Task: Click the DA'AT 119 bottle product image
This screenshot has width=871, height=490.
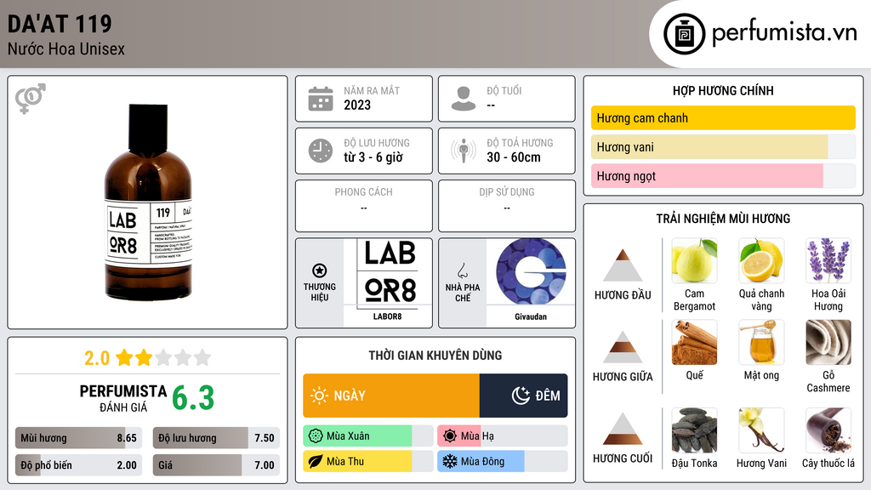Action: click(148, 202)
